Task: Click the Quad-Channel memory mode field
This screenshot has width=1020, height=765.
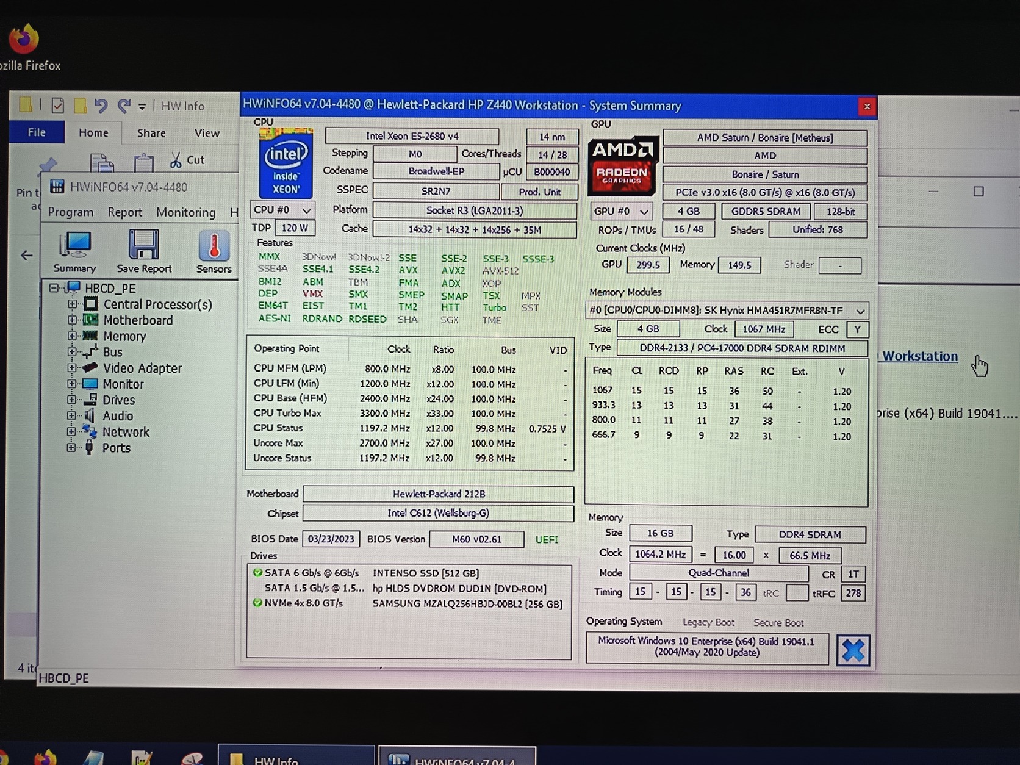Action: pos(719,573)
